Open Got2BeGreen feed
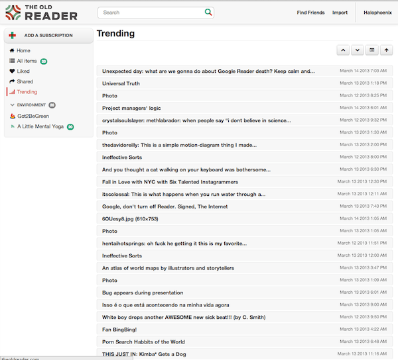The height and width of the screenshot is (360, 398). 33,116
